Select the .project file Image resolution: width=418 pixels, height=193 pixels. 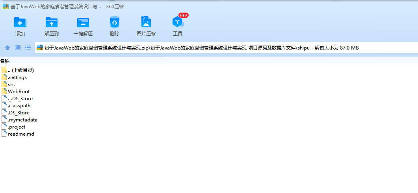(x=13, y=127)
